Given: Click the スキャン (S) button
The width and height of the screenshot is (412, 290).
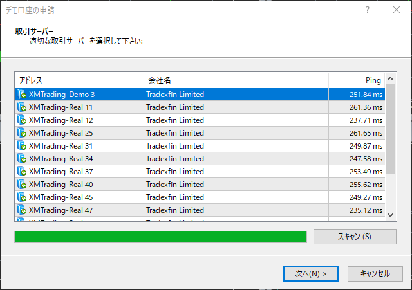Looking at the screenshot, I should [x=355, y=237].
